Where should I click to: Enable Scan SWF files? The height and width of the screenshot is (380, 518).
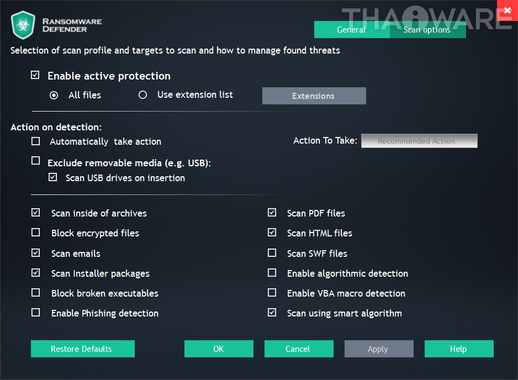tap(272, 253)
